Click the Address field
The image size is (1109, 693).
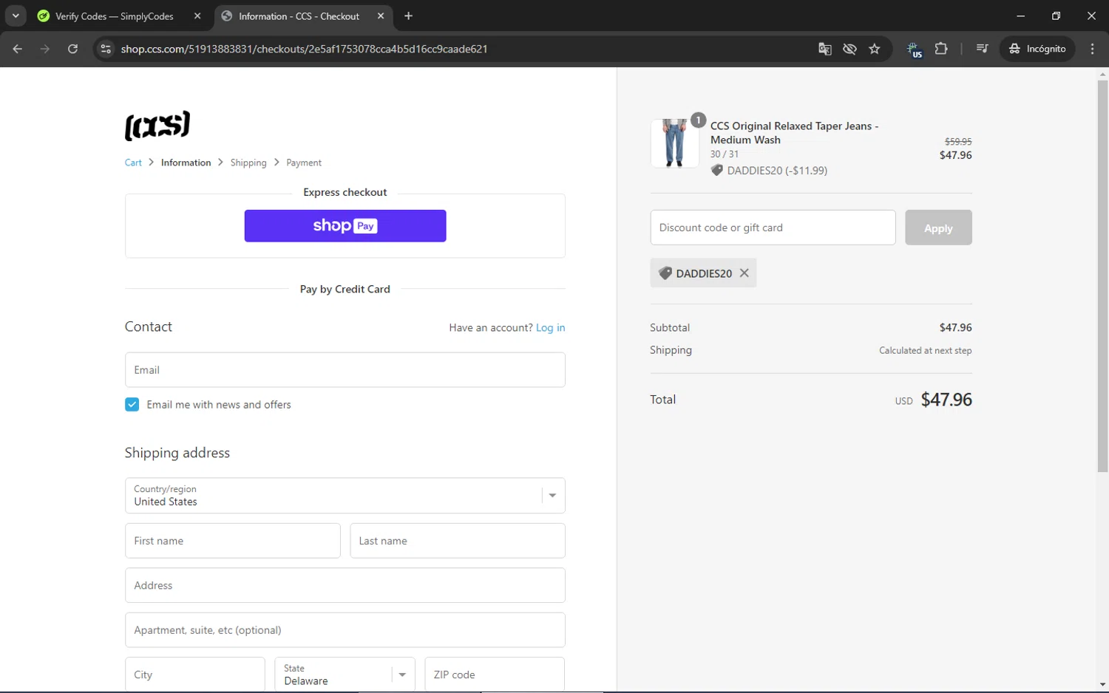point(345,586)
